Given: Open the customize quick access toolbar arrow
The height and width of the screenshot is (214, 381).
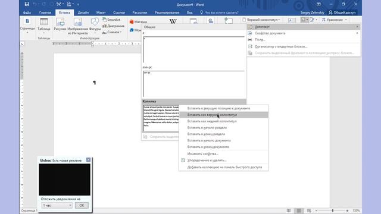Looking at the screenshot, I should pos(78,4).
